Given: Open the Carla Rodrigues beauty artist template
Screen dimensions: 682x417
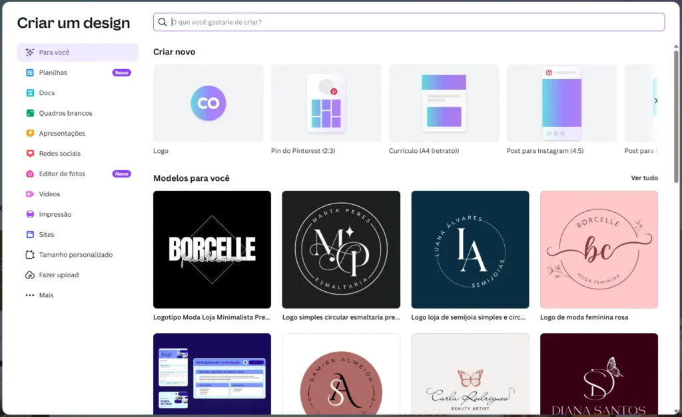Looking at the screenshot, I should tap(470, 374).
